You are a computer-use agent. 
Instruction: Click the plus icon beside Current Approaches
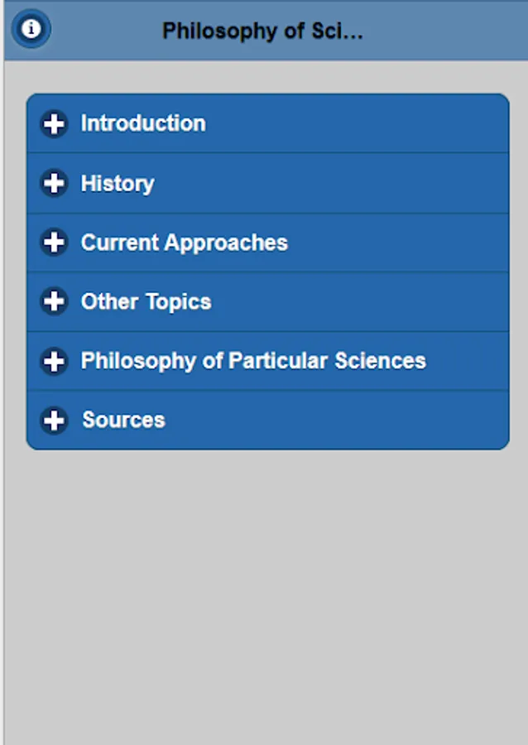[54, 243]
